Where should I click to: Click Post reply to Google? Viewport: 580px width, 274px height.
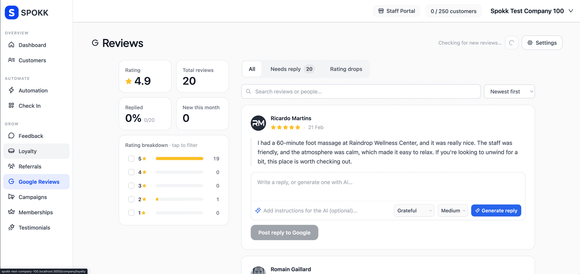[x=284, y=233]
